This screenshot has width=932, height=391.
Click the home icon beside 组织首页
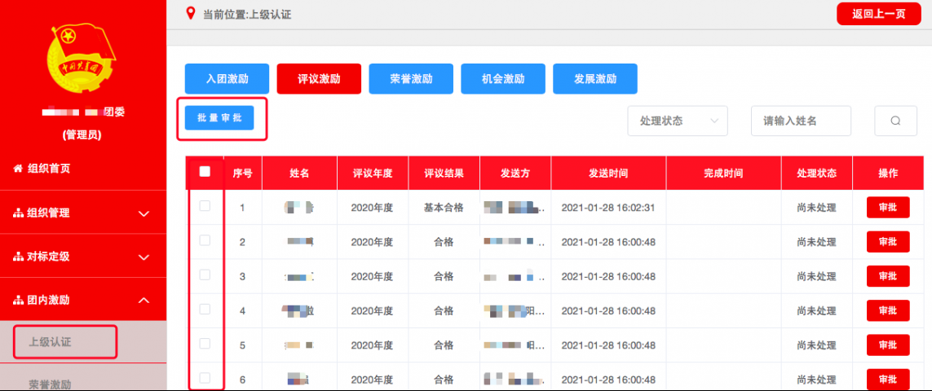18,169
